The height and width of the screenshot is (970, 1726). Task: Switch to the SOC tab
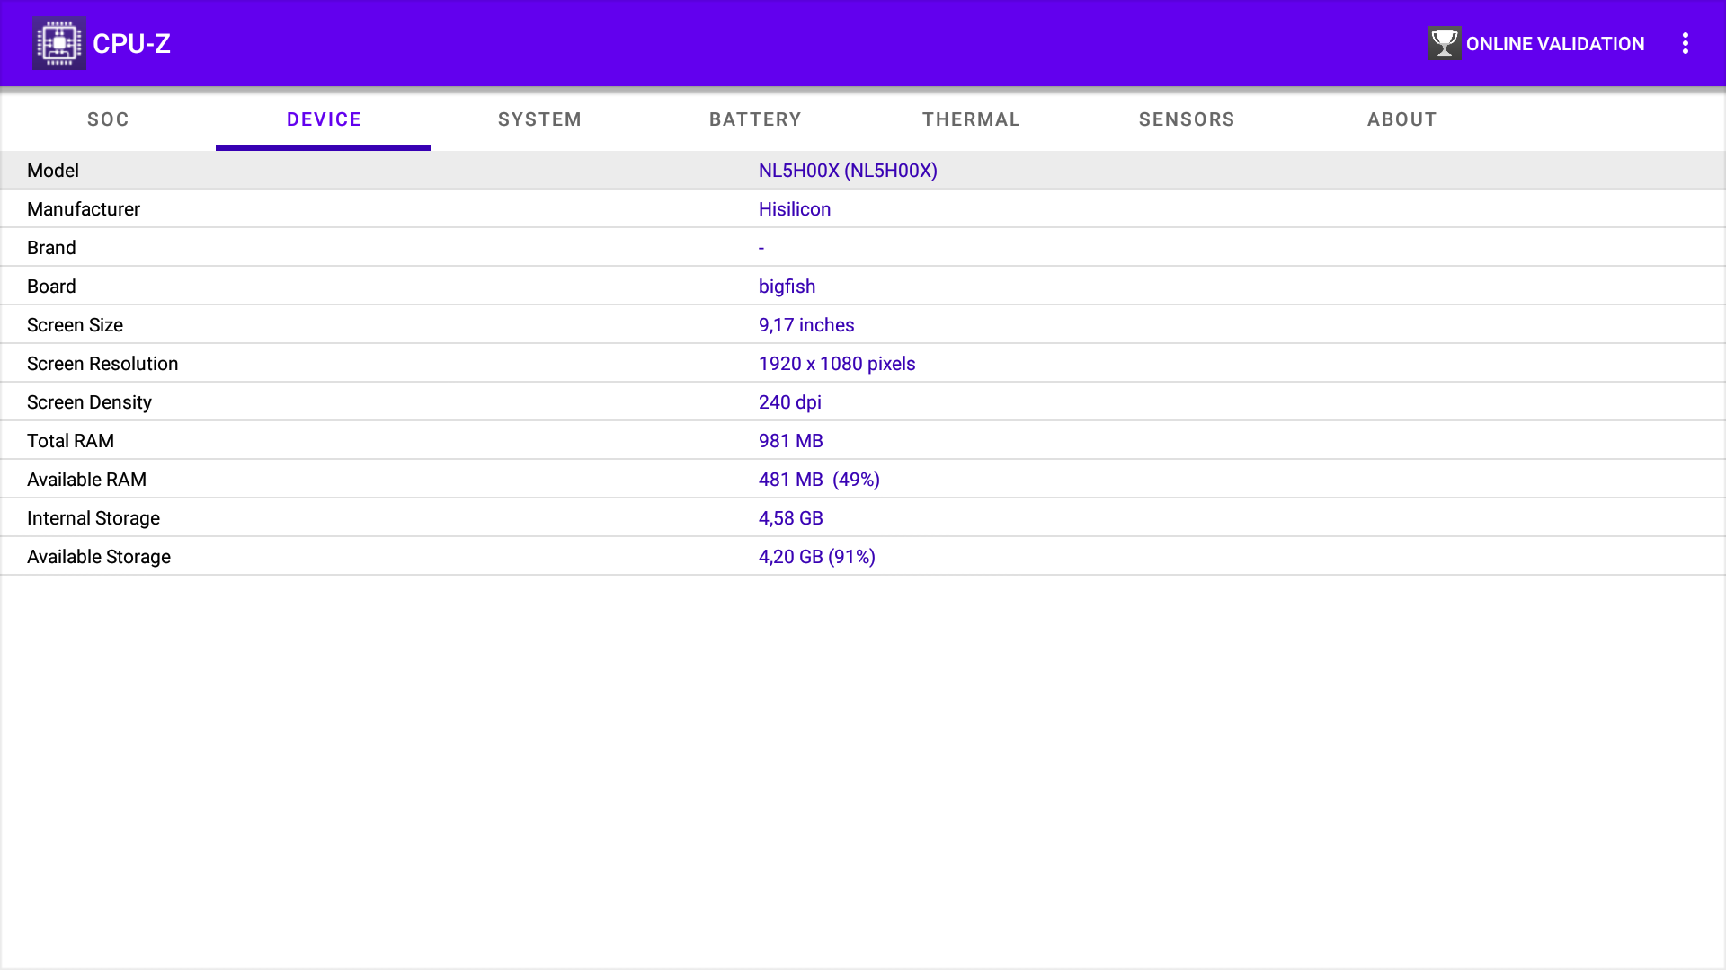(108, 119)
